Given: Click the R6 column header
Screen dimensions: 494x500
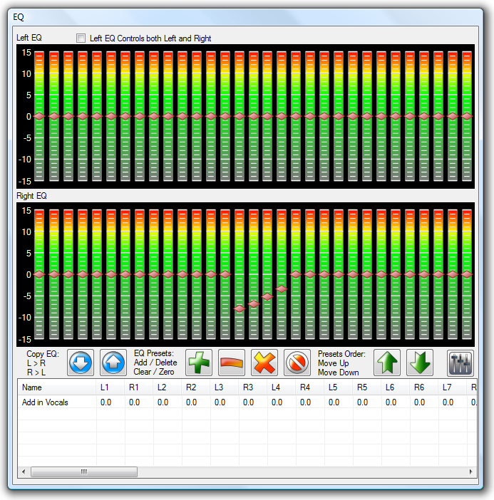Looking at the screenshot, I should point(424,387).
